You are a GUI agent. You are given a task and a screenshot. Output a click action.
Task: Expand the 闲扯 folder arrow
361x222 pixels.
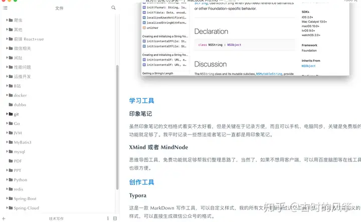point(7,57)
